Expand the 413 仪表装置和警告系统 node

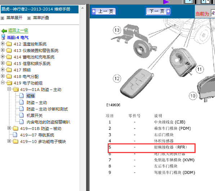tap(3, 50)
